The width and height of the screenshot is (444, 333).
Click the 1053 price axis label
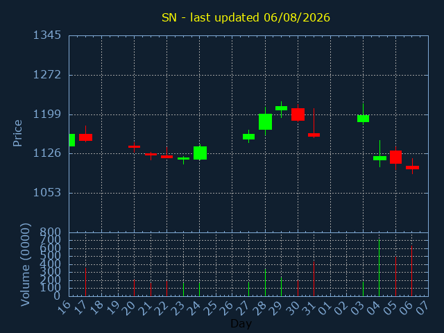47,193
